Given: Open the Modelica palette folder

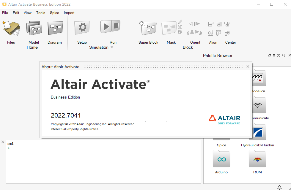Looking at the screenshot, I should point(259,78).
